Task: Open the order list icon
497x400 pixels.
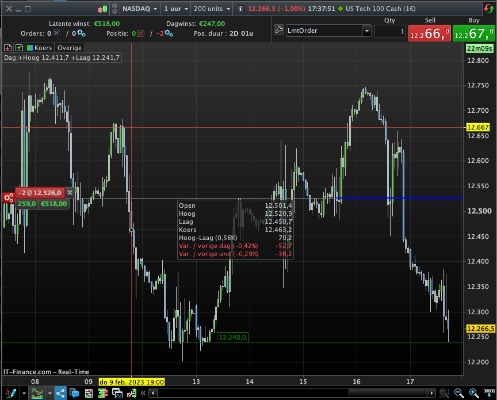Action: 89,393
